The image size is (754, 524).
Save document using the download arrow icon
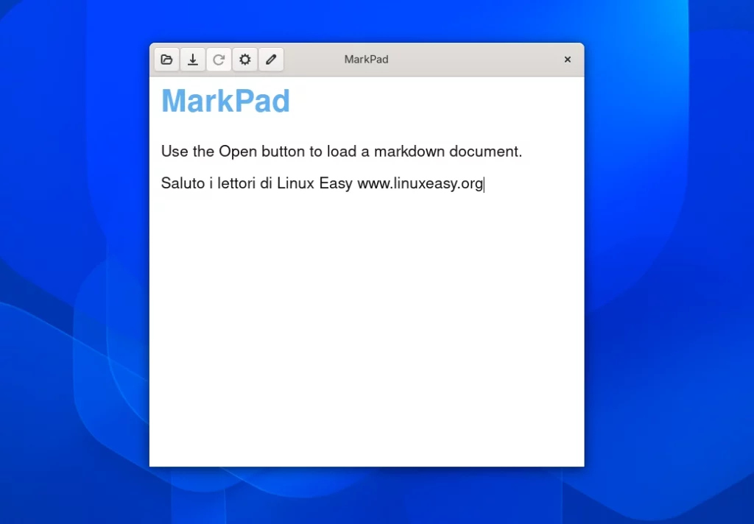point(193,60)
